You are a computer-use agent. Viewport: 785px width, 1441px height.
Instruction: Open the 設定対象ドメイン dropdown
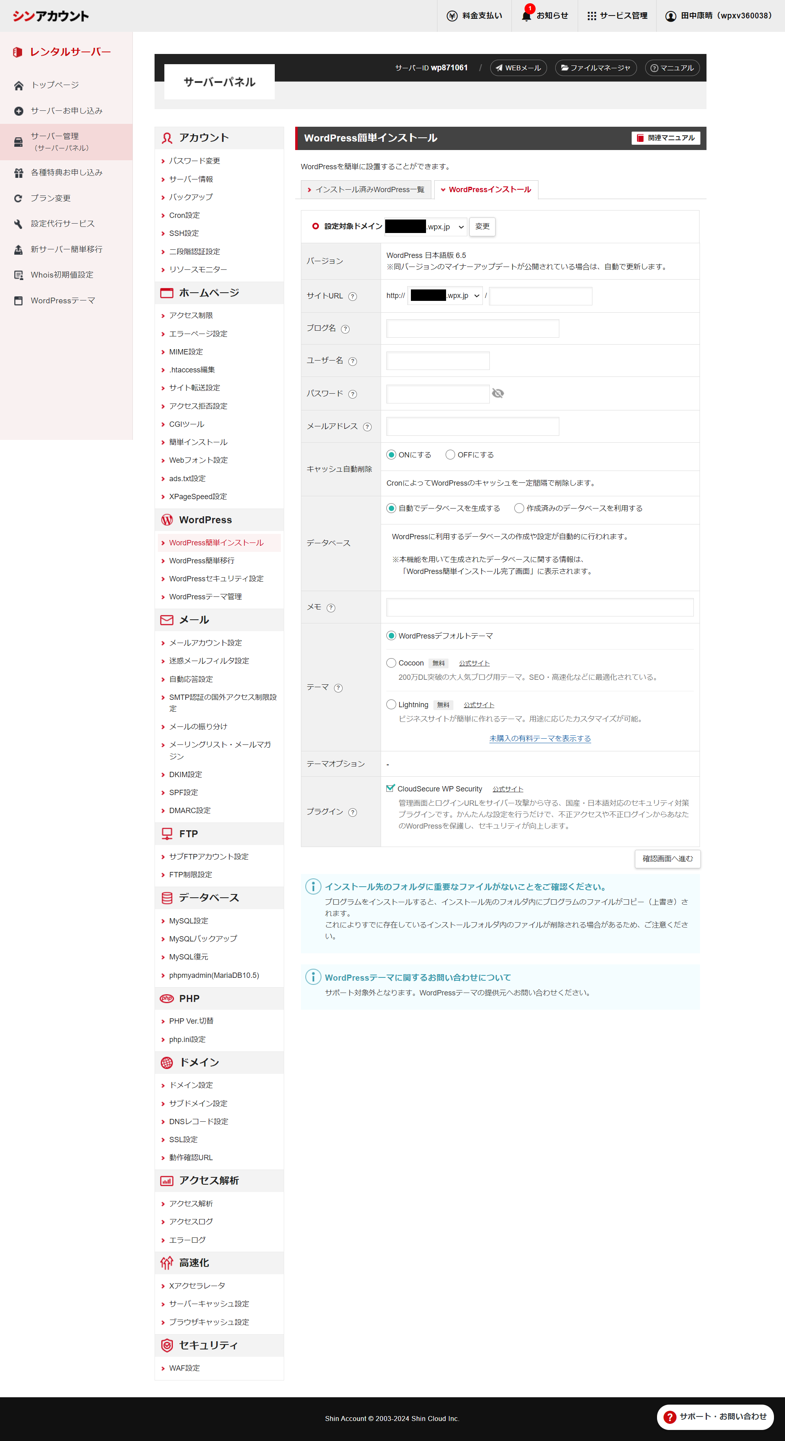tap(425, 226)
